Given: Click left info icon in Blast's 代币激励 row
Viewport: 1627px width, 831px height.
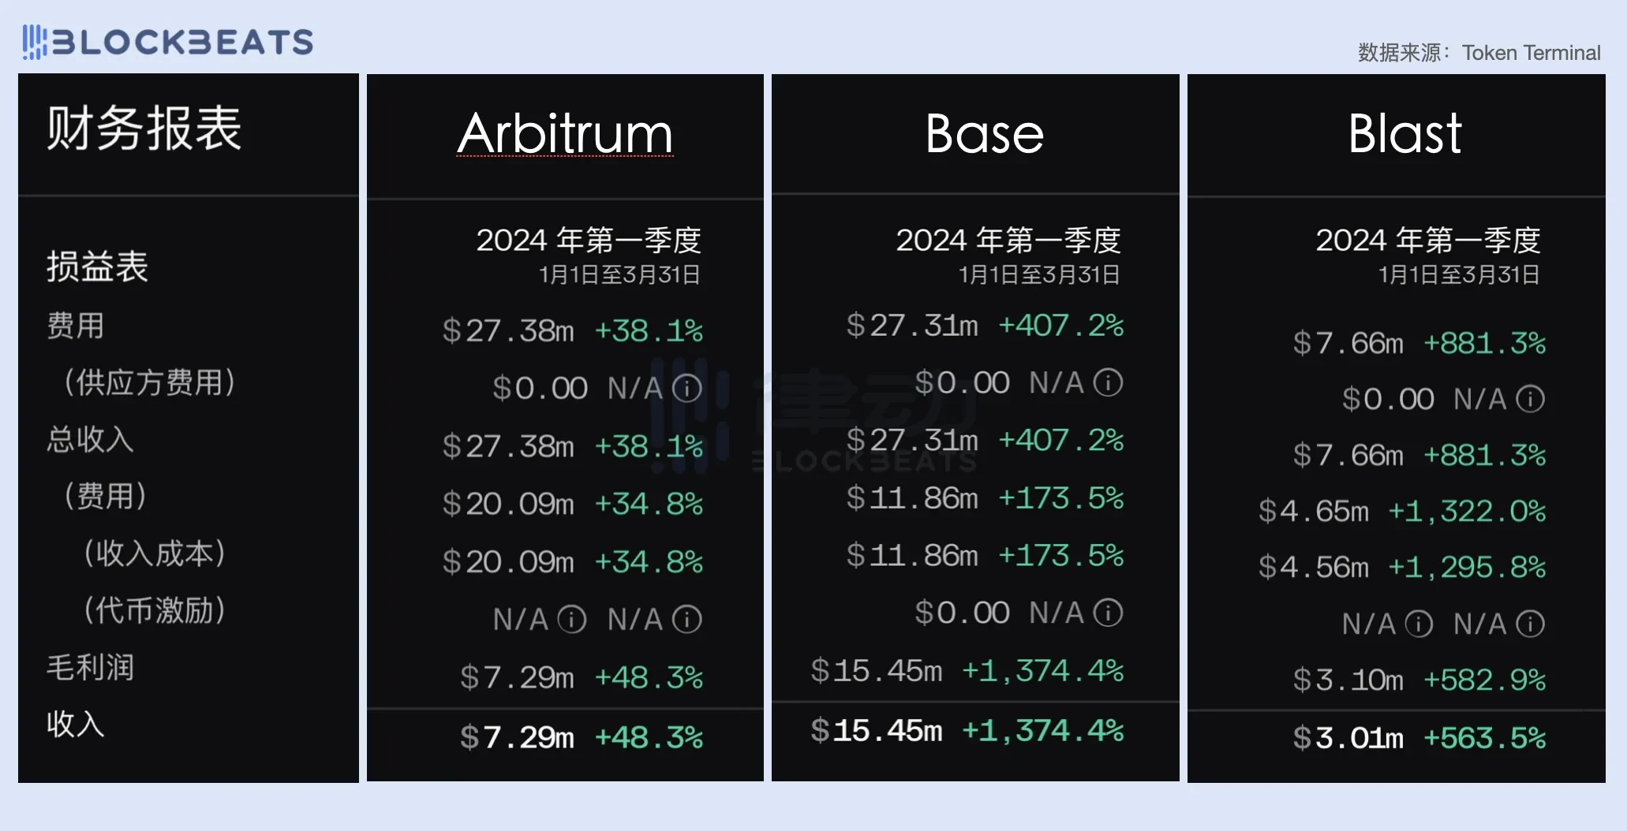Looking at the screenshot, I should 1419,624.
